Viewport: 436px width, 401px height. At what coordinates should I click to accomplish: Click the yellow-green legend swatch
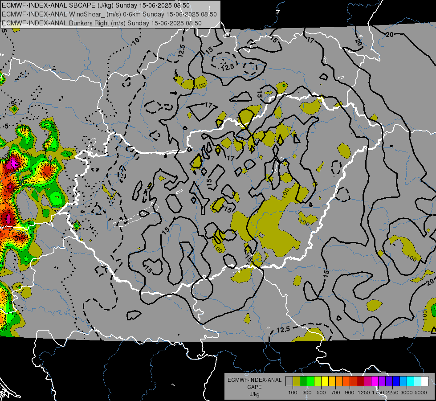(x=318, y=381)
